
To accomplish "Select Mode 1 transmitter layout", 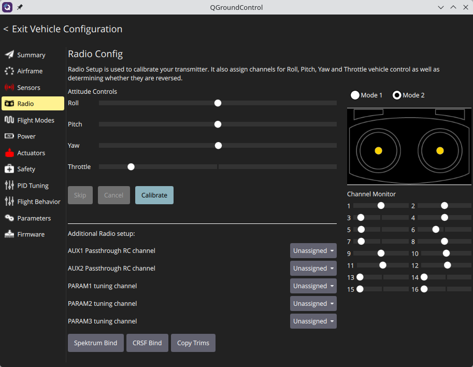I will 355,95.
